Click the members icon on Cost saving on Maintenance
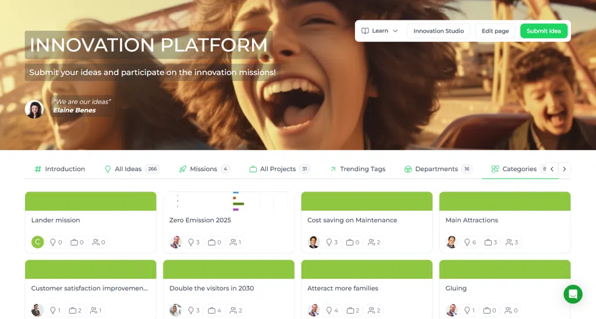The height and width of the screenshot is (319, 596). coord(371,242)
